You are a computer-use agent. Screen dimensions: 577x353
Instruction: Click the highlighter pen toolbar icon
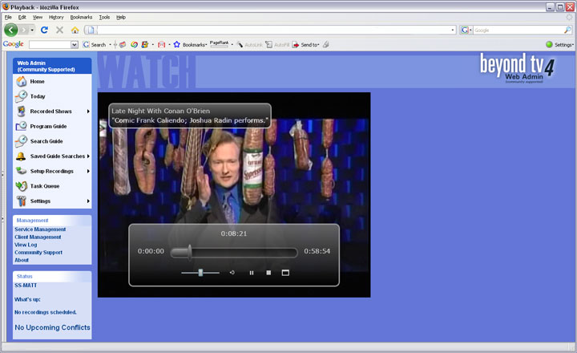pos(325,45)
